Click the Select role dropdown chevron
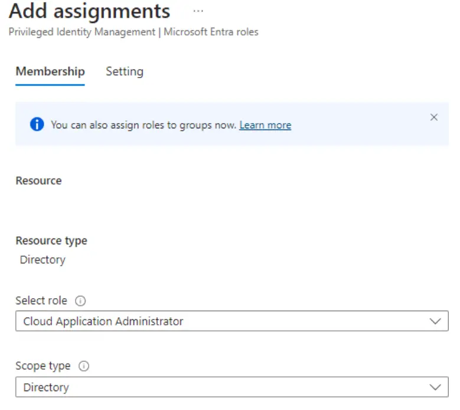The width and height of the screenshot is (460, 410). tap(435, 321)
